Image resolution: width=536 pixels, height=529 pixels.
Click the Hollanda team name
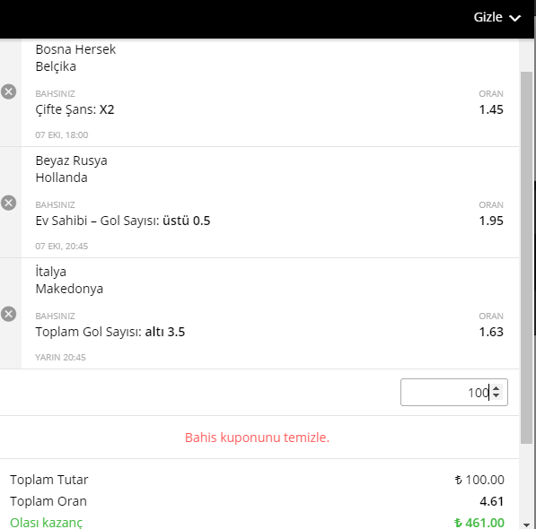(x=62, y=178)
